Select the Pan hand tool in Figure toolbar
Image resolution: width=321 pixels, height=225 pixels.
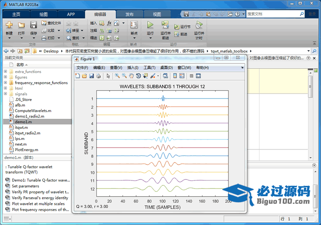tap(131, 76)
